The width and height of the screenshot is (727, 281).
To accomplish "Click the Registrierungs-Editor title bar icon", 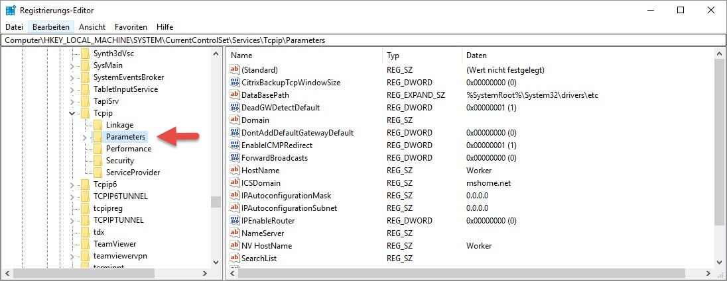I will tap(10, 10).
